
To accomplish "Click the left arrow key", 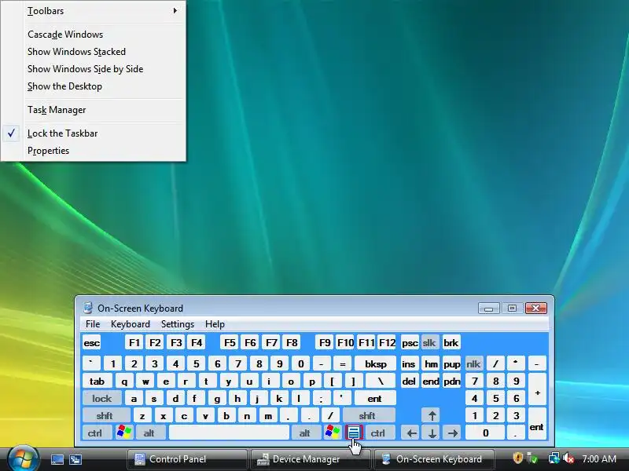I will (x=411, y=433).
